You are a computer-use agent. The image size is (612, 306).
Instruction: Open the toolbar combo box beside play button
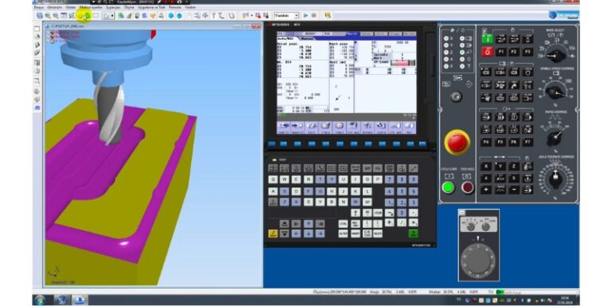(x=287, y=16)
